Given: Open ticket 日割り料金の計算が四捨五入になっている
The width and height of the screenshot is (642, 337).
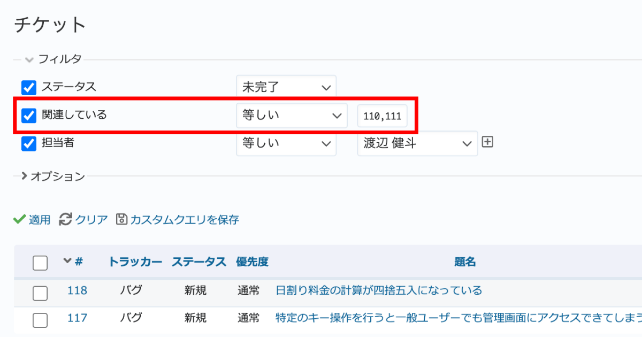Looking at the screenshot, I should [379, 290].
